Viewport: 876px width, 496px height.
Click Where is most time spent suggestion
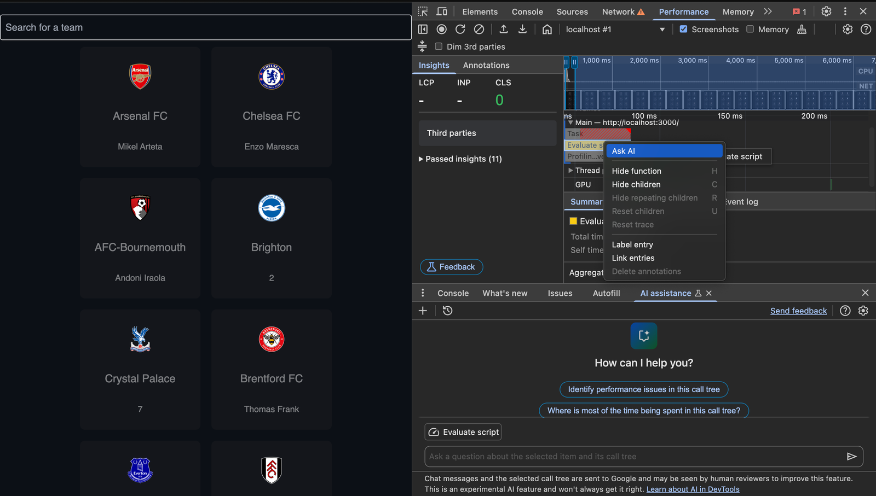[x=644, y=411]
